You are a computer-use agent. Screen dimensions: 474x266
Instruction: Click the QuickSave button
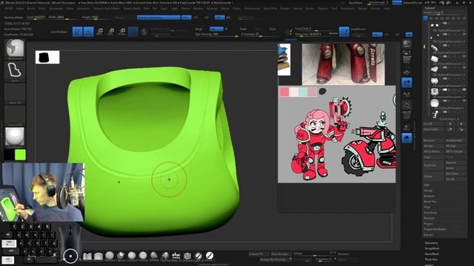point(355,3)
